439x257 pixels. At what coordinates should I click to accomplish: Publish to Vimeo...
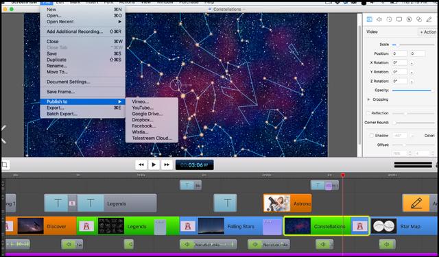pos(152,101)
